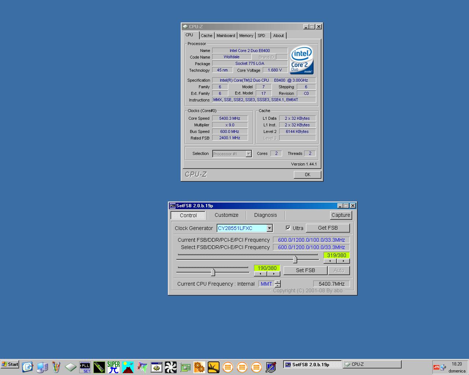
Task: Open the CPU chip quick-launch icon
Action: (71, 367)
